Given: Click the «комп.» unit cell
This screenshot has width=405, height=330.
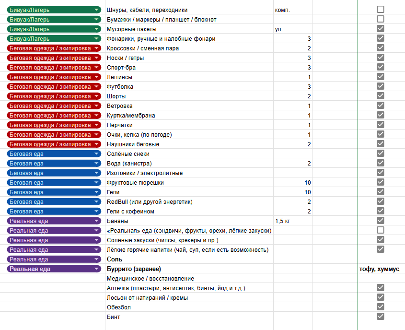Looking at the screenshot, I should [292, 10].
